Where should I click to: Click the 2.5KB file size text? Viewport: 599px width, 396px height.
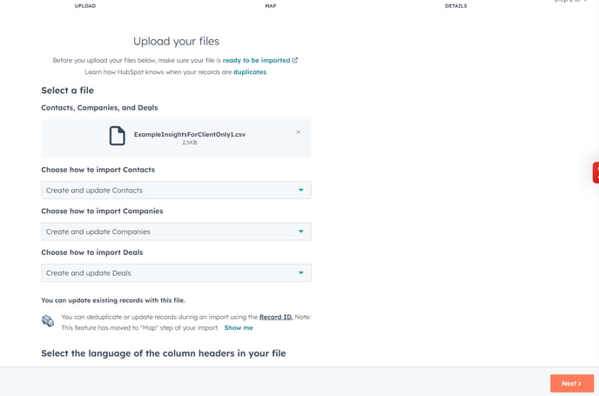click(190, 143)
